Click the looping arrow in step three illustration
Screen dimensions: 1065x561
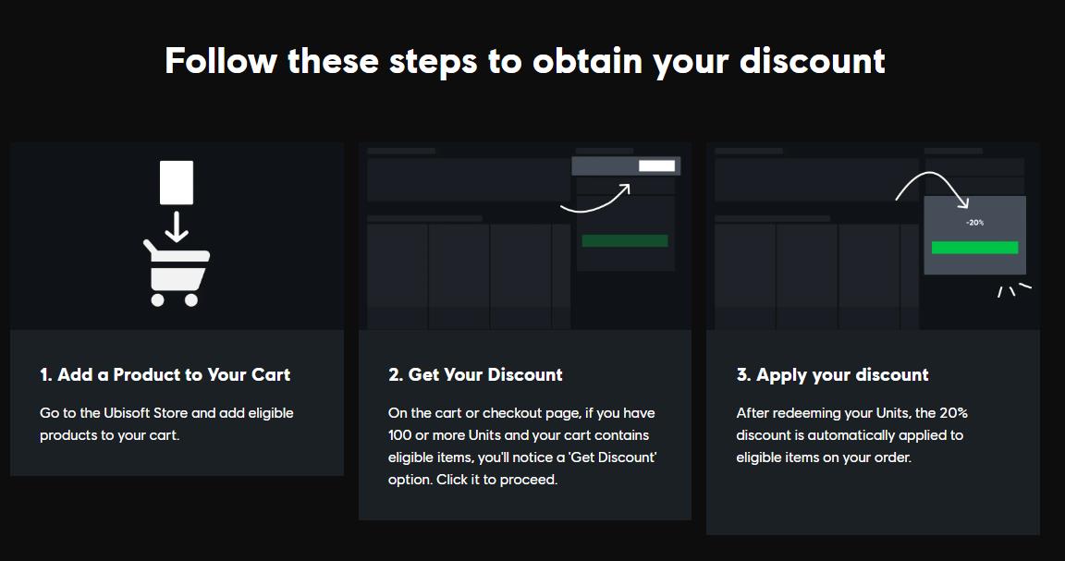click(x=932, y=189)
